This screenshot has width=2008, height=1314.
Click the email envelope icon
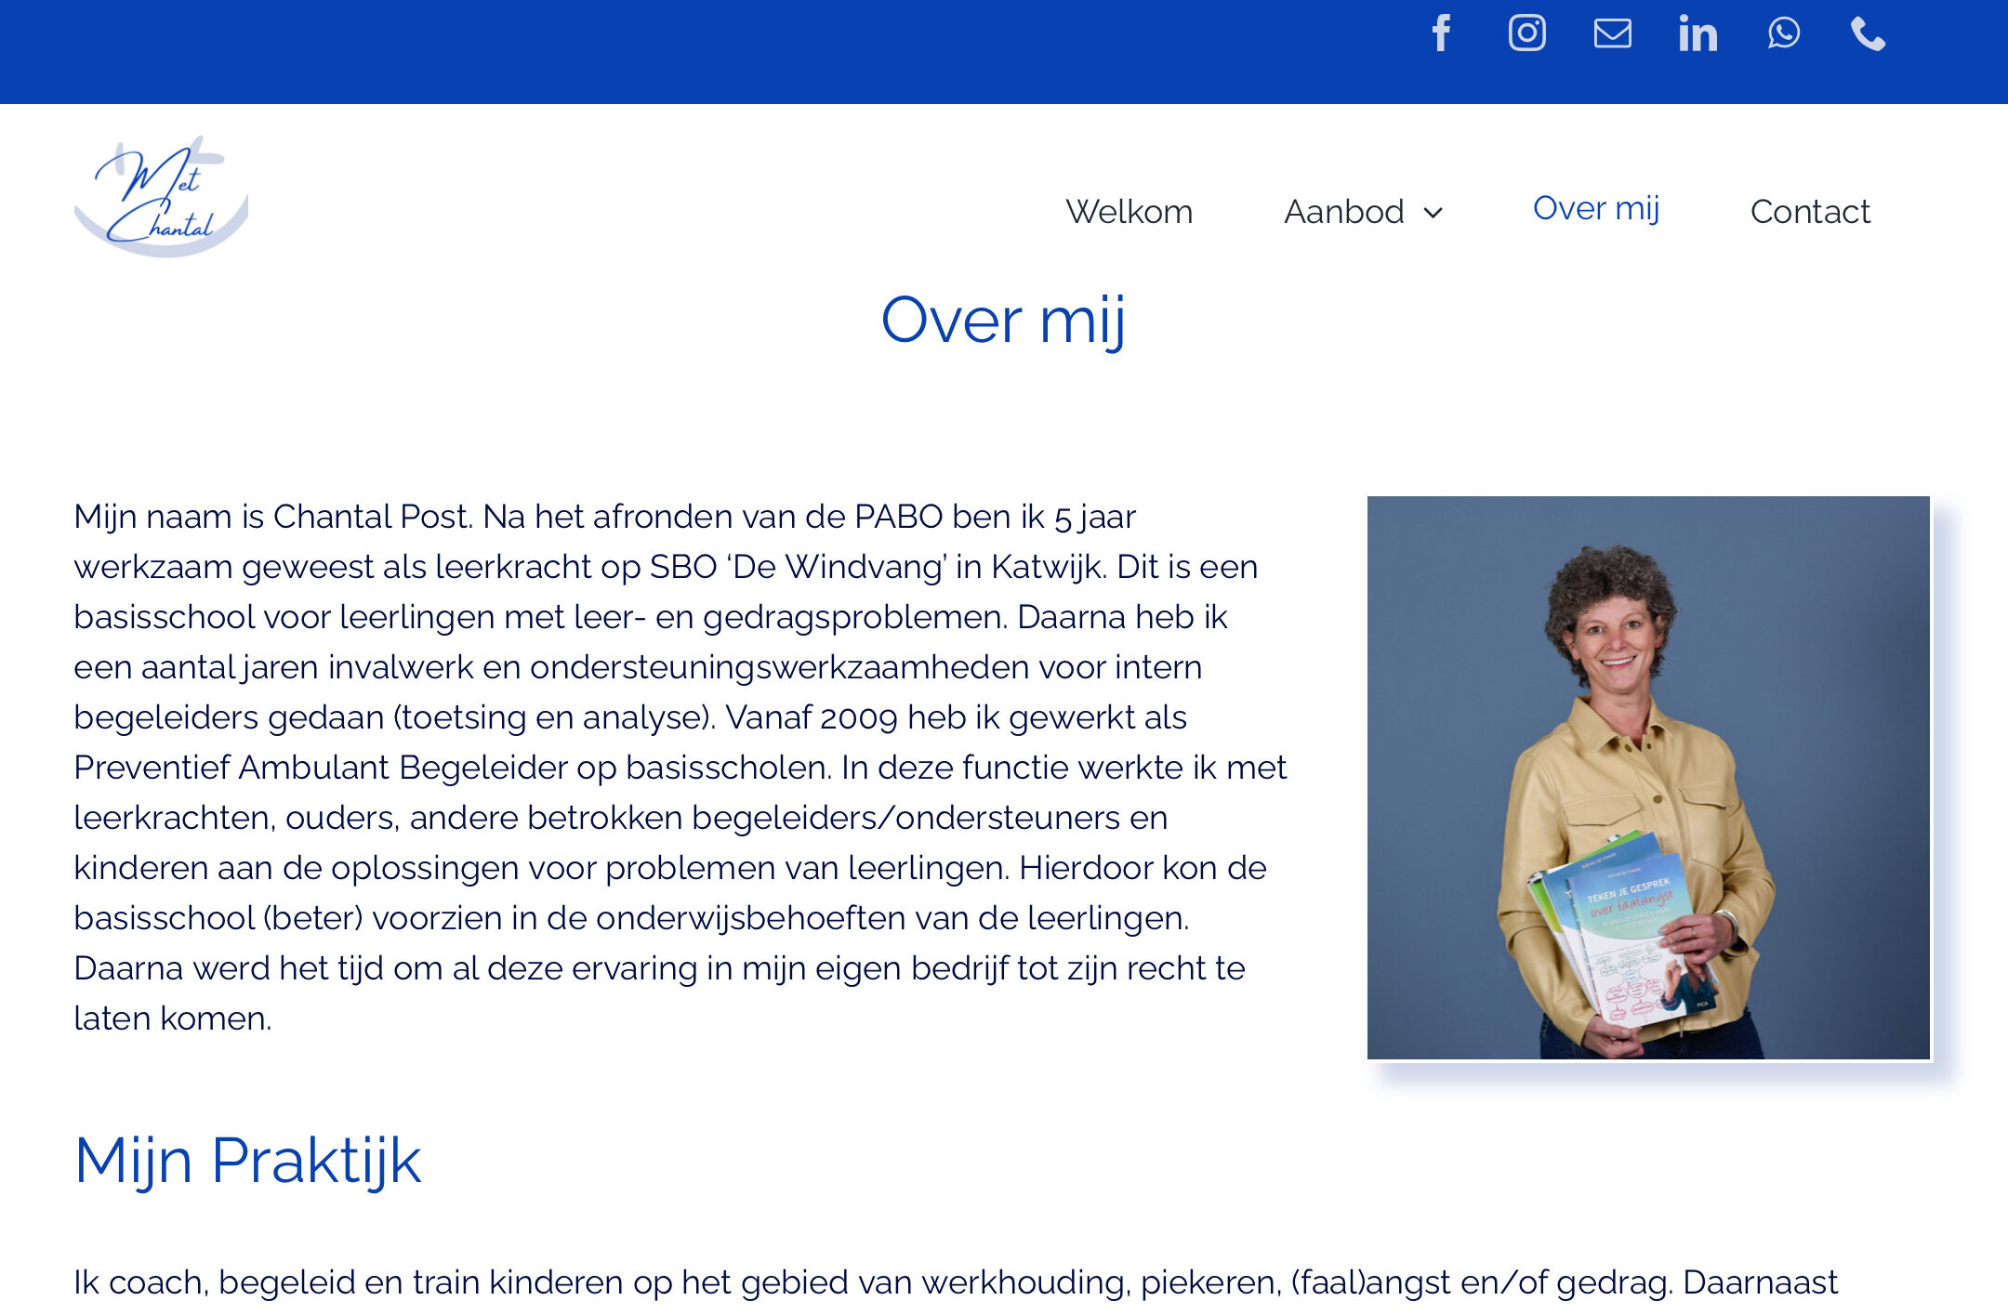pos(1612,33)
